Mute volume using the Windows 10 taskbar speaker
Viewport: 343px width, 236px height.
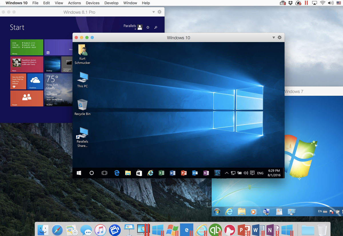pos(246,173)
